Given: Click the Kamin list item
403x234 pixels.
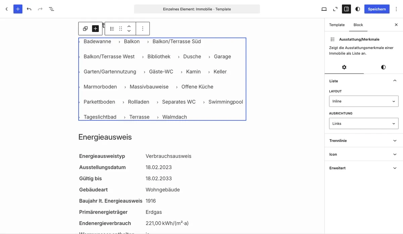Looking at the screenshot, I should (x=193, y=72).
